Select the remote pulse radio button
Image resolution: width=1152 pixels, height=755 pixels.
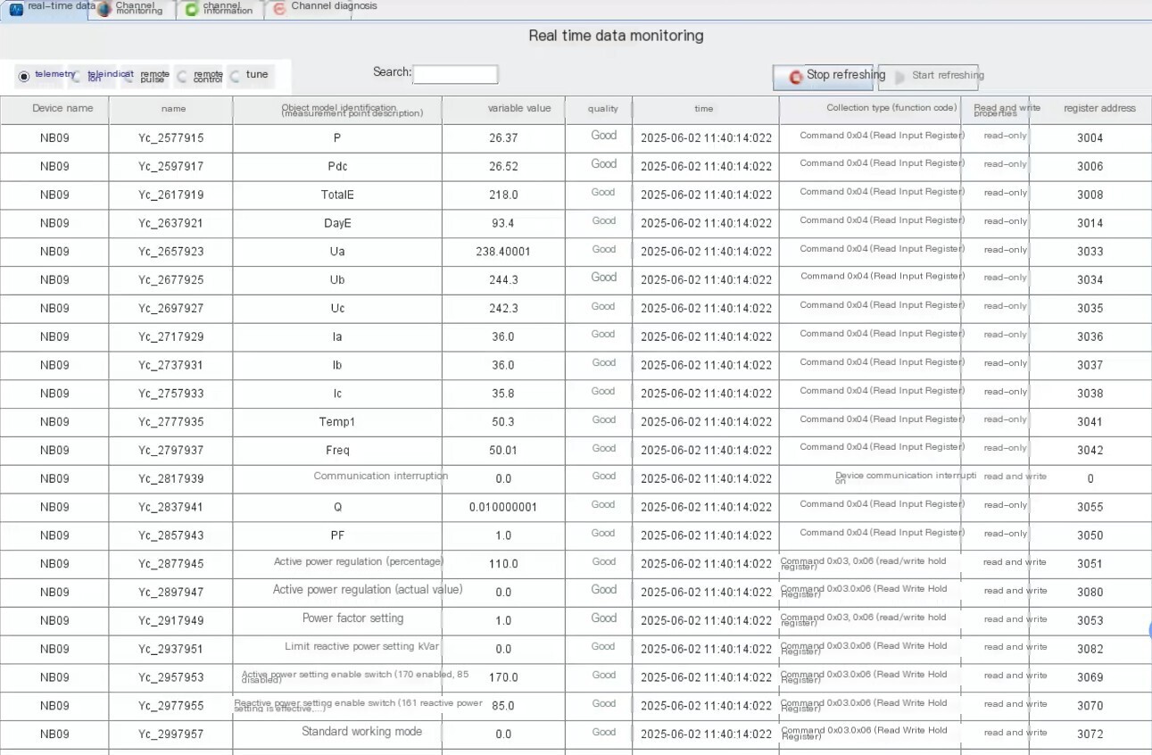pyautogui.click(x=129, y=77)
